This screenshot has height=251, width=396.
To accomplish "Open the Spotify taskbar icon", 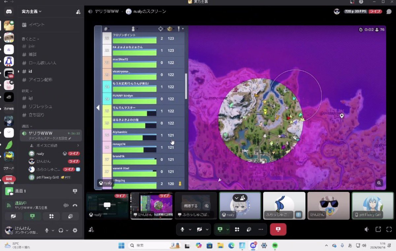I will [275, 245].
